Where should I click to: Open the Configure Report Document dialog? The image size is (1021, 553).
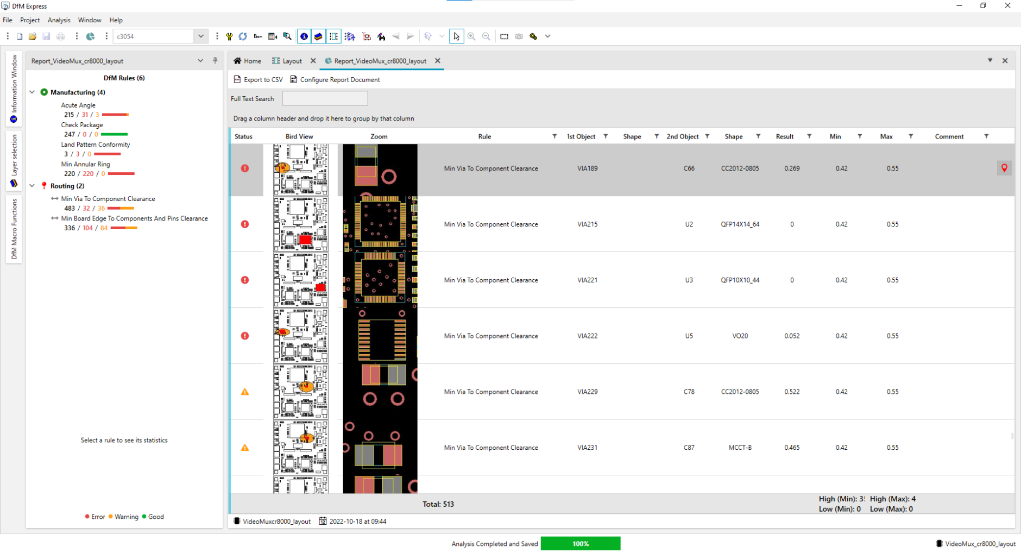[x=339, y=79]
